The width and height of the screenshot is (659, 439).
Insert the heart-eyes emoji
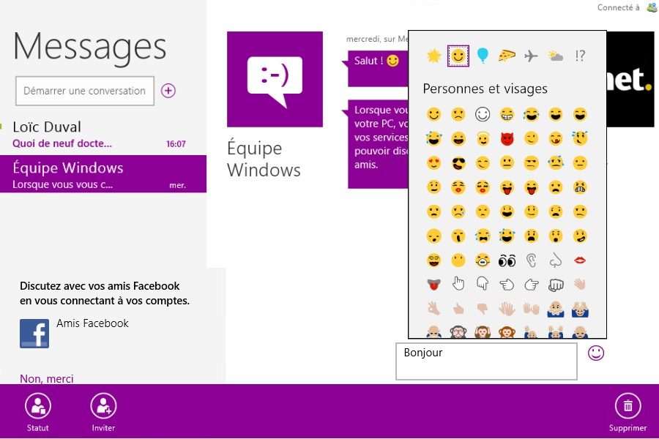(433, 163)
